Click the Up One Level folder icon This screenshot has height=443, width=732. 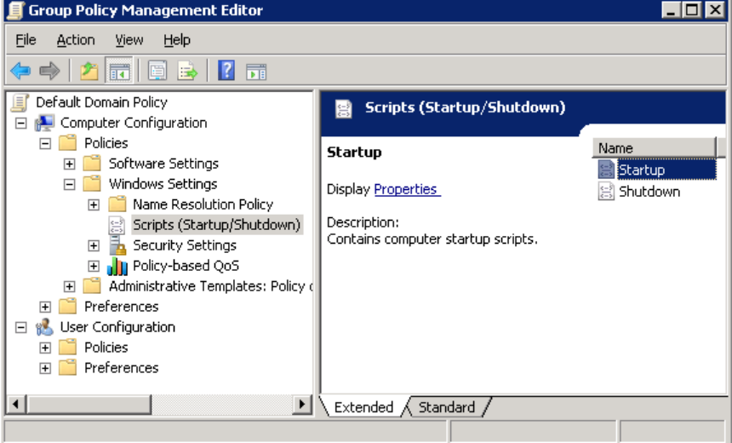[89, 71]
